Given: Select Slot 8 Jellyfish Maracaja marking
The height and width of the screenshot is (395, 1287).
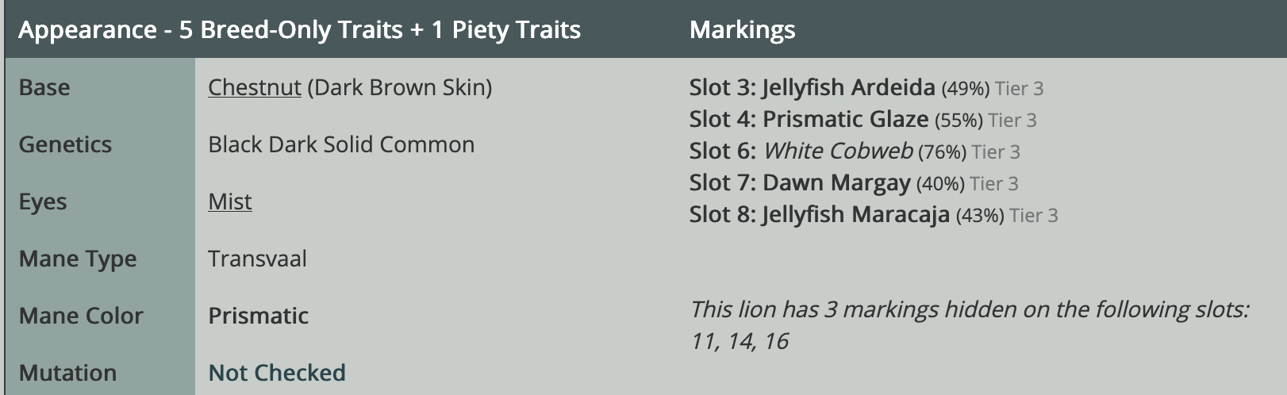Looking at the screenshot, I should point(873,214).
